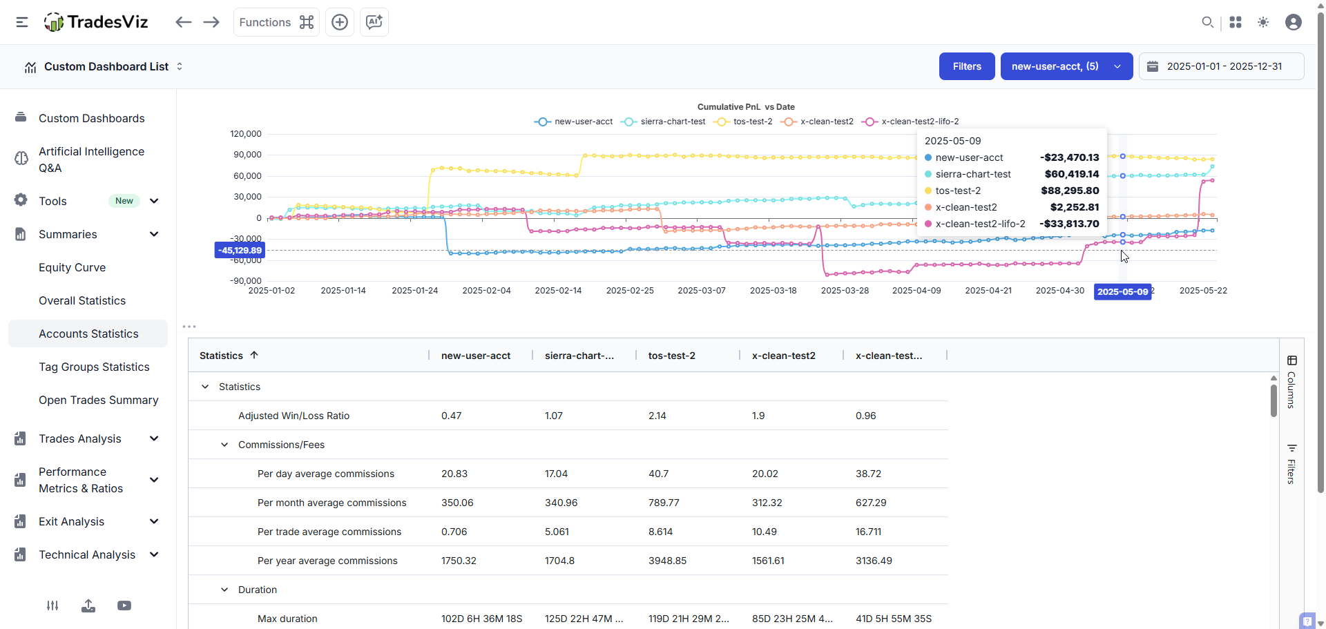Open Equity Curve in the sidebar
1326x629 pixels.
[72, 267]
